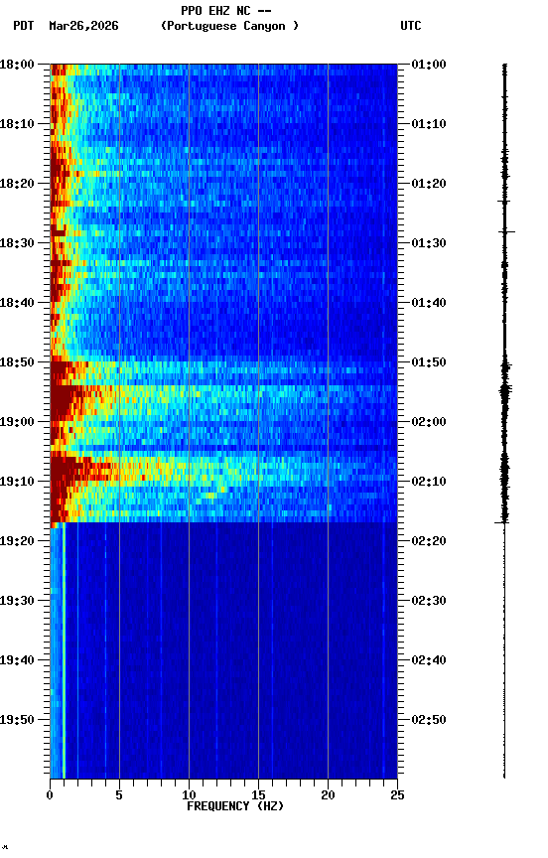Click the '01:30' UTC time label
The height and width of the screenshot is (858, 548).
[429, 243]
